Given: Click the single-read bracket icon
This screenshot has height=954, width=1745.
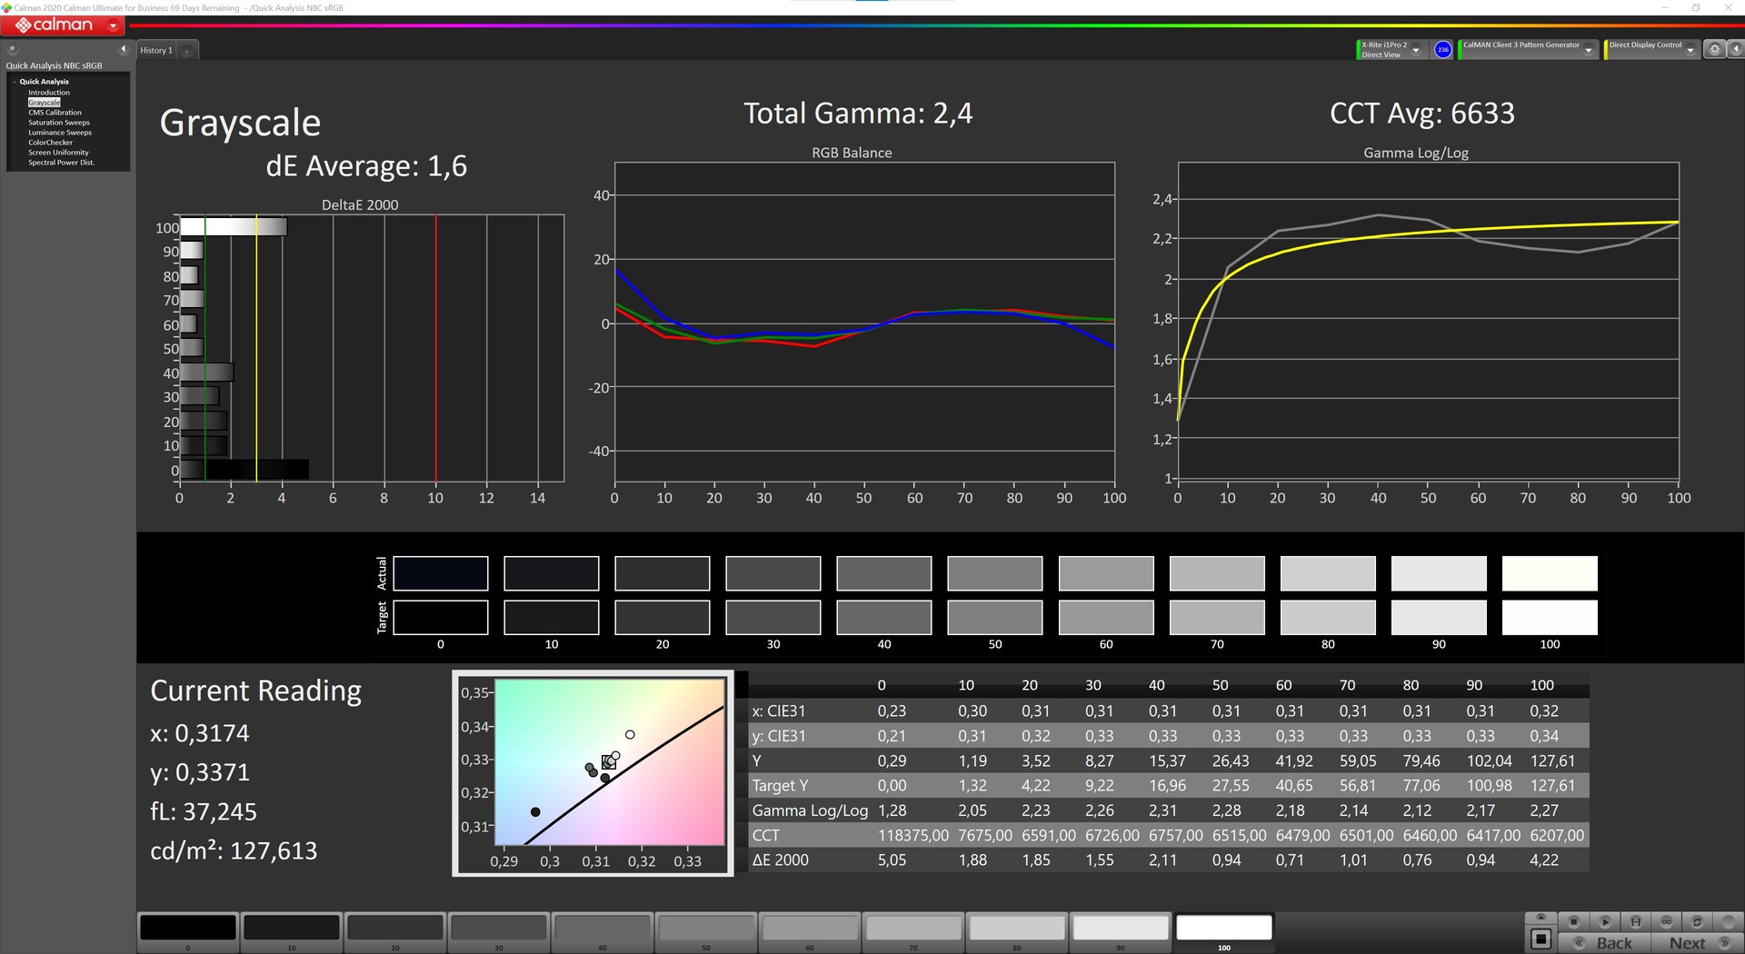Looking at the screenshot, I should pyautogui.click(x=1635, y=921).
